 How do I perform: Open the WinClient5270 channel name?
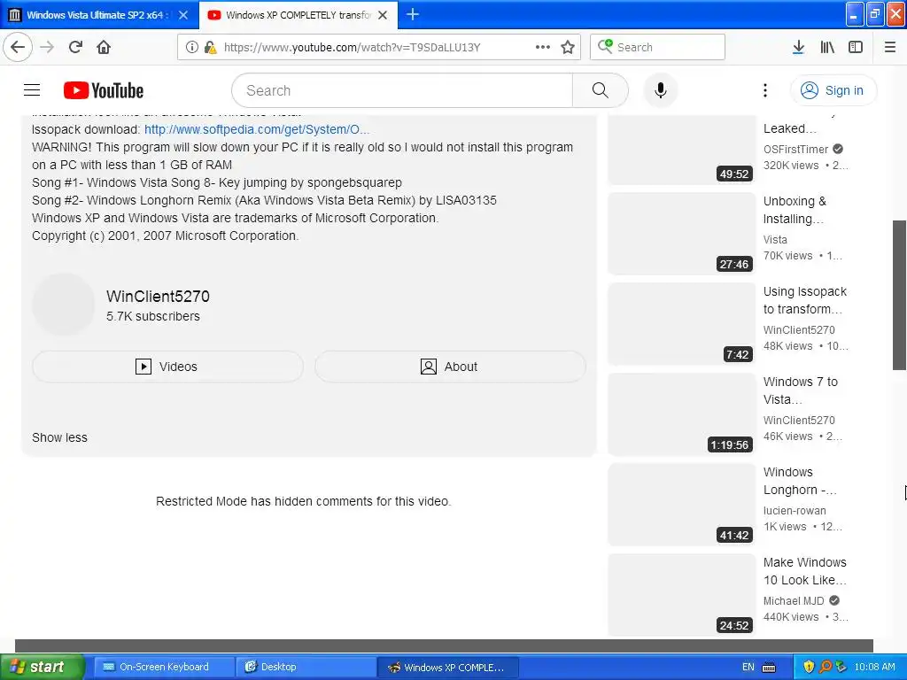[x=158, y=297]
